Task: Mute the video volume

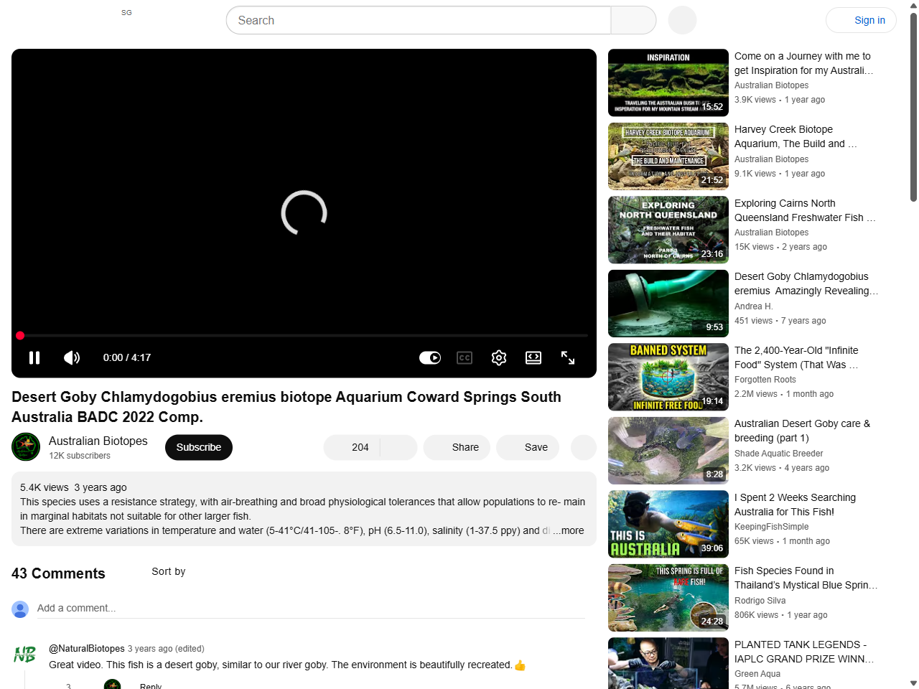Action: [x=72, y=357]
